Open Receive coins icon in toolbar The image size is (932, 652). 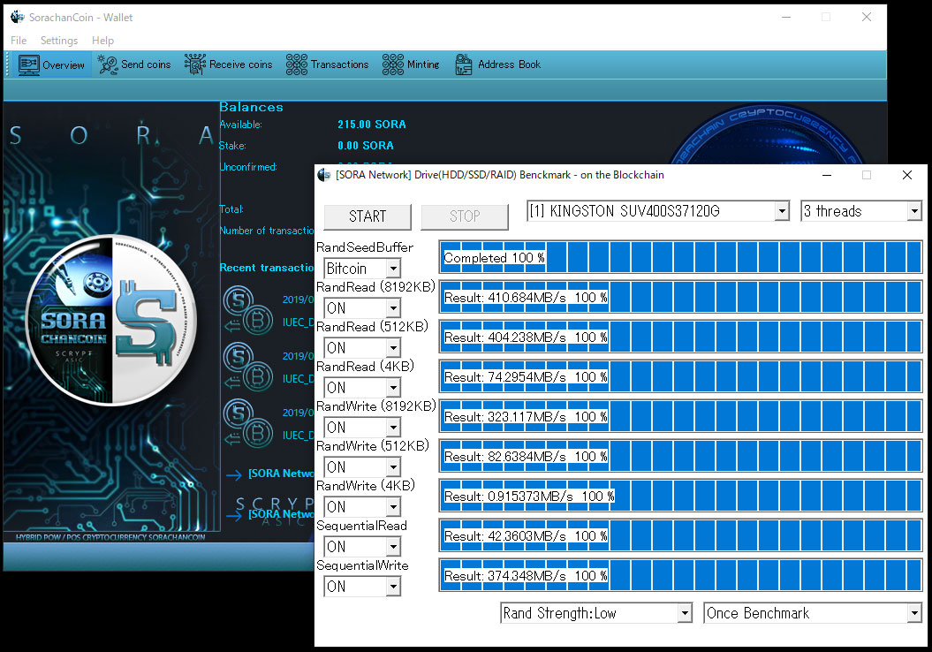coord(194,64)
